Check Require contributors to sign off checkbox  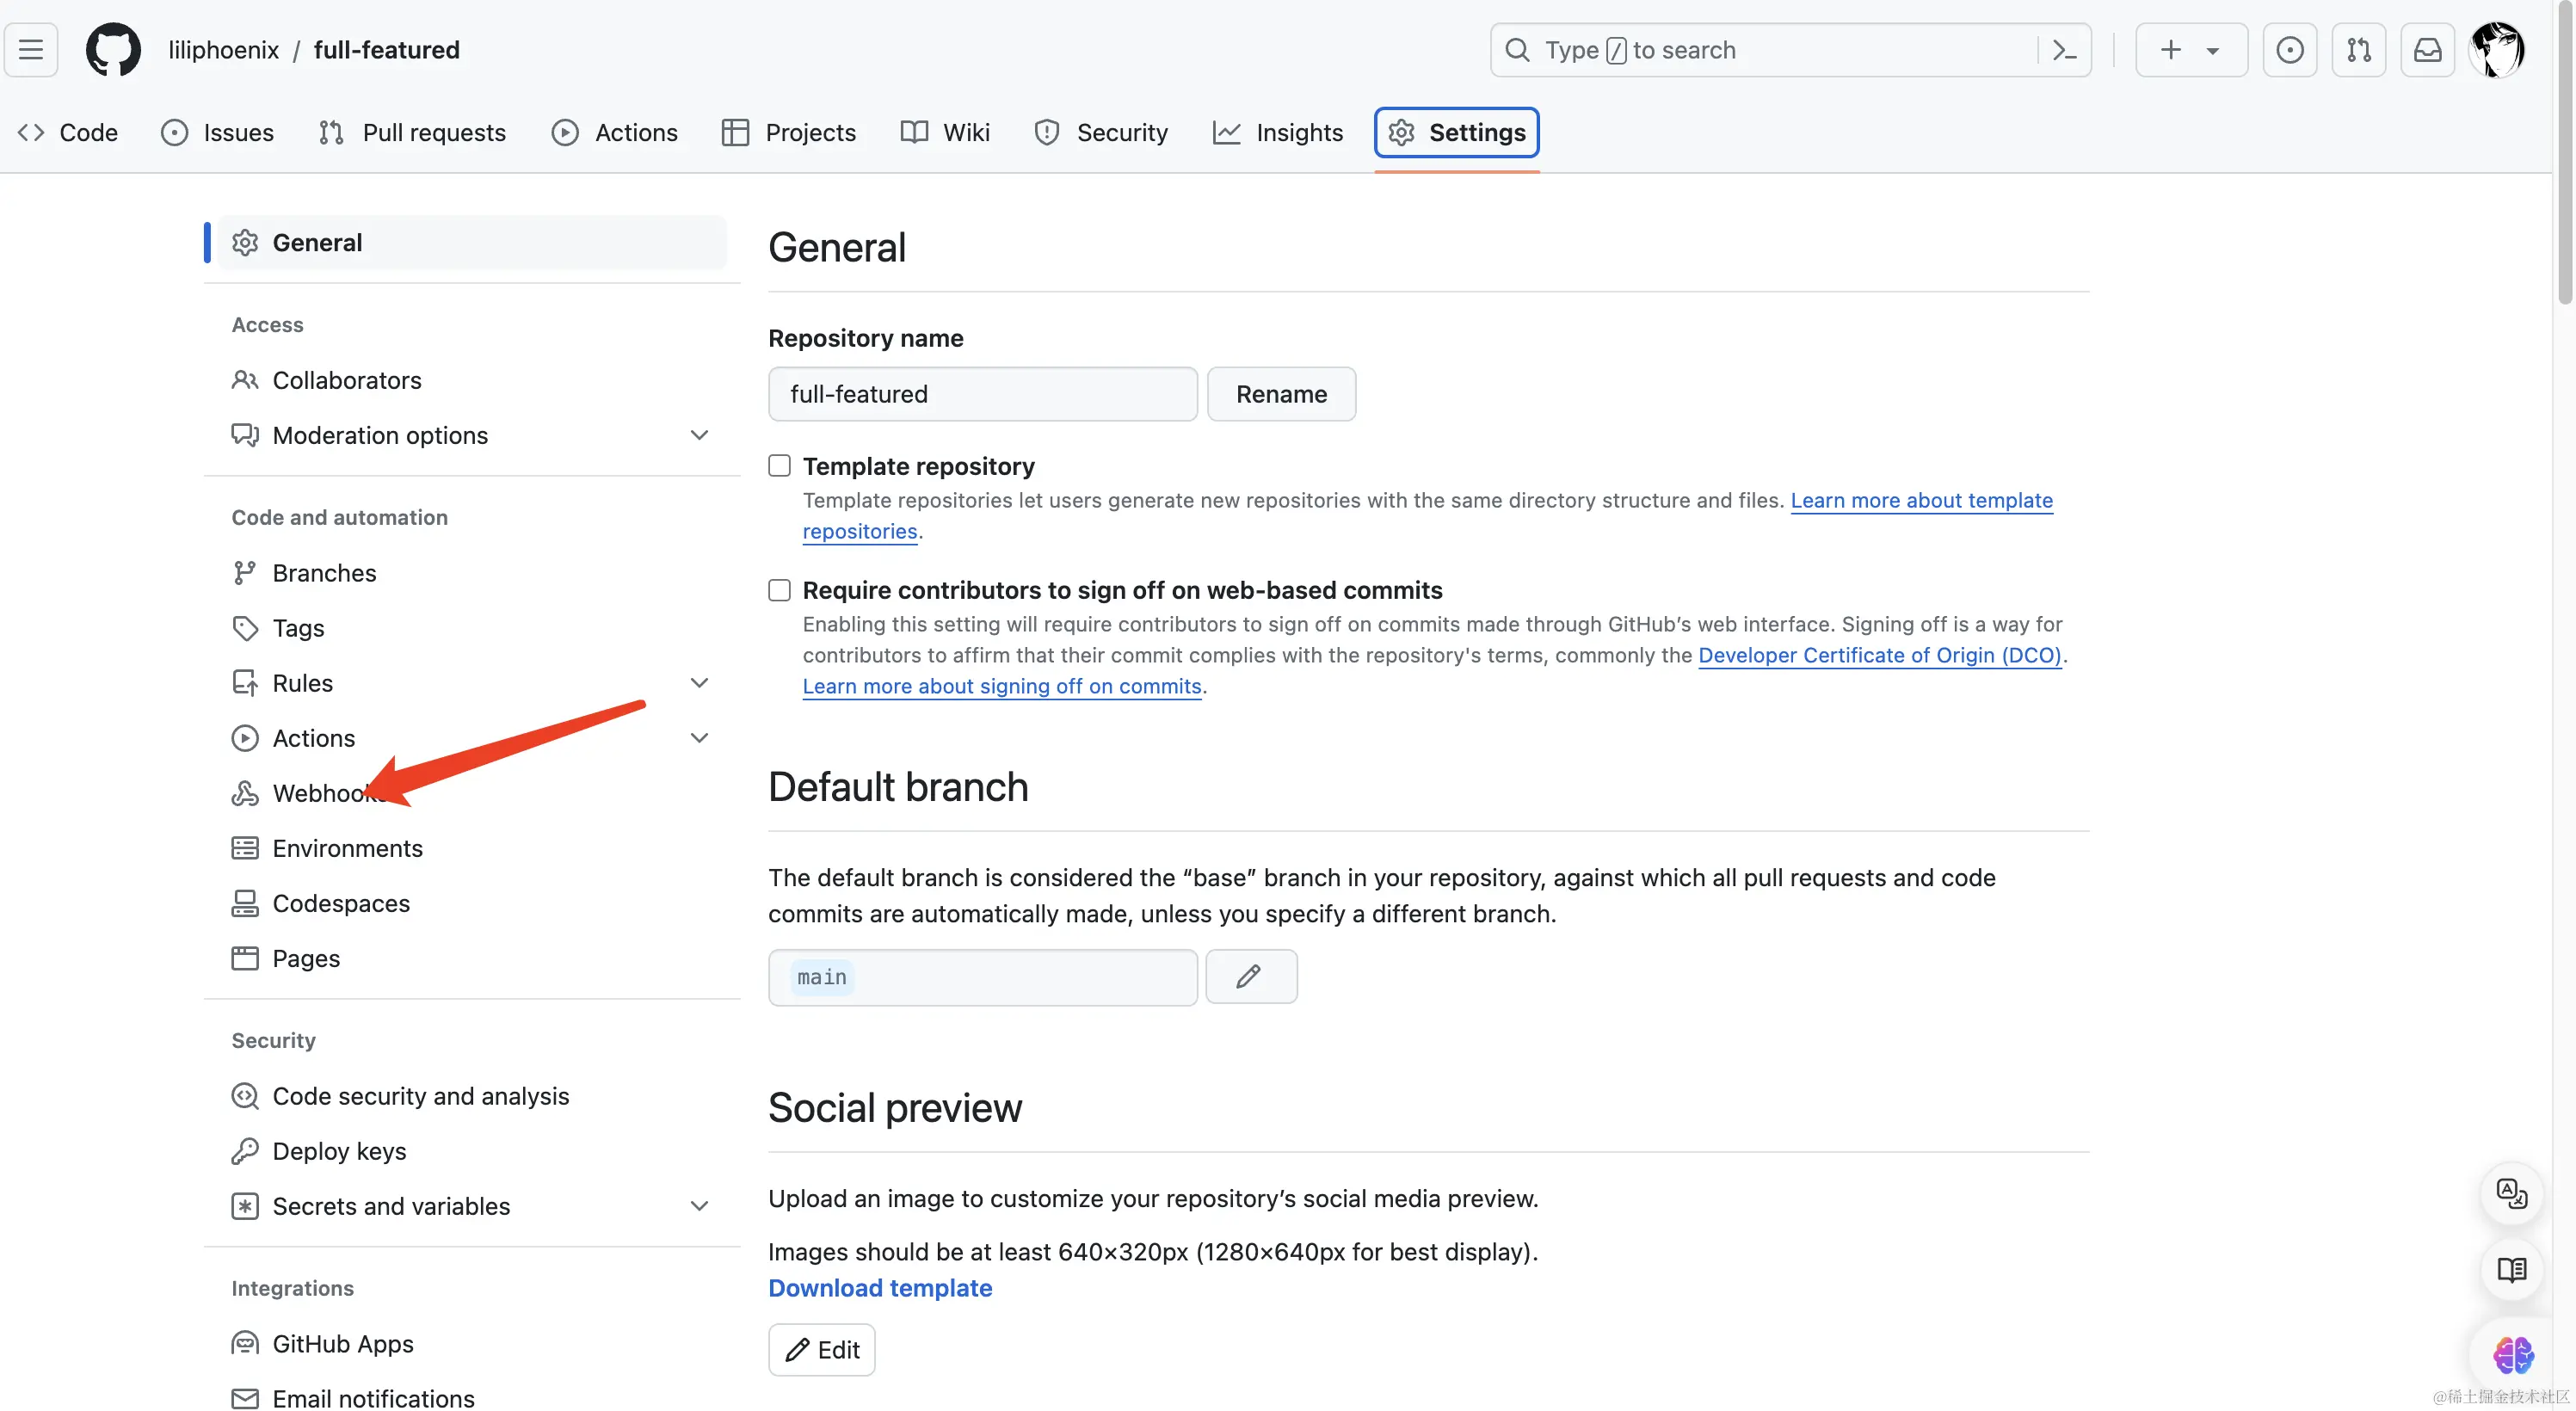pos(779,589)
